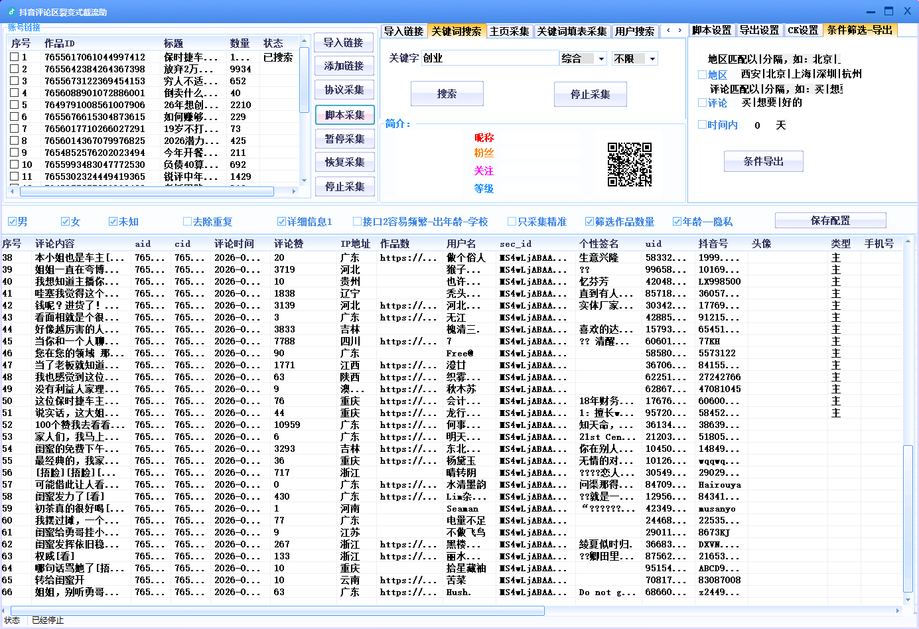Click the 脚本采集 button
The height and width of the screenshot is (629, 919).
coord(344,115)
